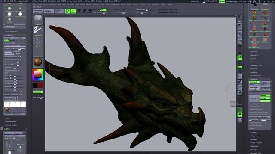Expand the UV Map section
The height and width of the screenshot is (154, 275).
pyautogui.click(x=253, y=150)
